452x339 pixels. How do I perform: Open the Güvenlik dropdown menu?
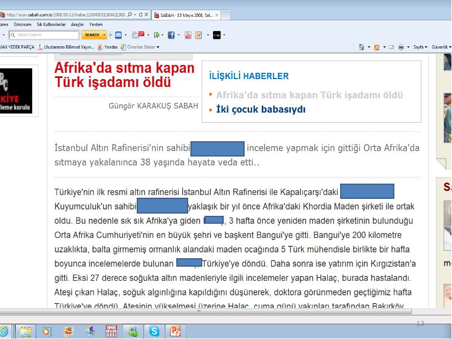click(x=441, y=47)
